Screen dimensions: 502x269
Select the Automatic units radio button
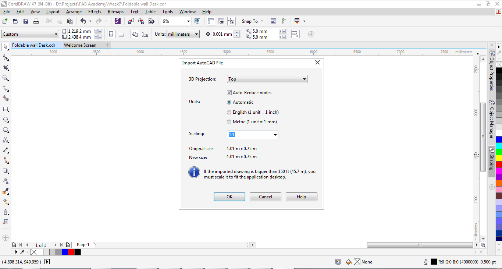pyautogui.click(x=229, y=102)
